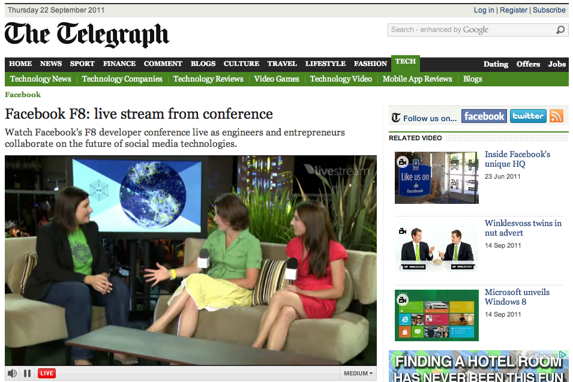573x382 pixels.
Task: Open the Subscribe link
Action: [x=549, y=10]
